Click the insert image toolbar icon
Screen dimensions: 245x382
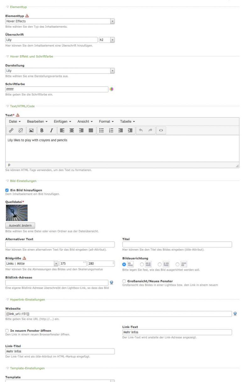[x=32, y=130]
